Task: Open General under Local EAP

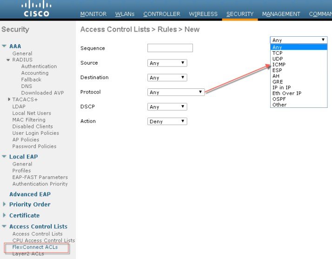Action: point(22,164)
